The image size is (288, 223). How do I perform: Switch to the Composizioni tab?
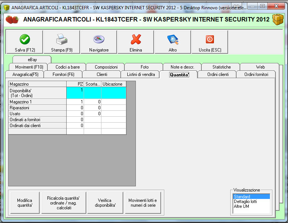[106, 67]
